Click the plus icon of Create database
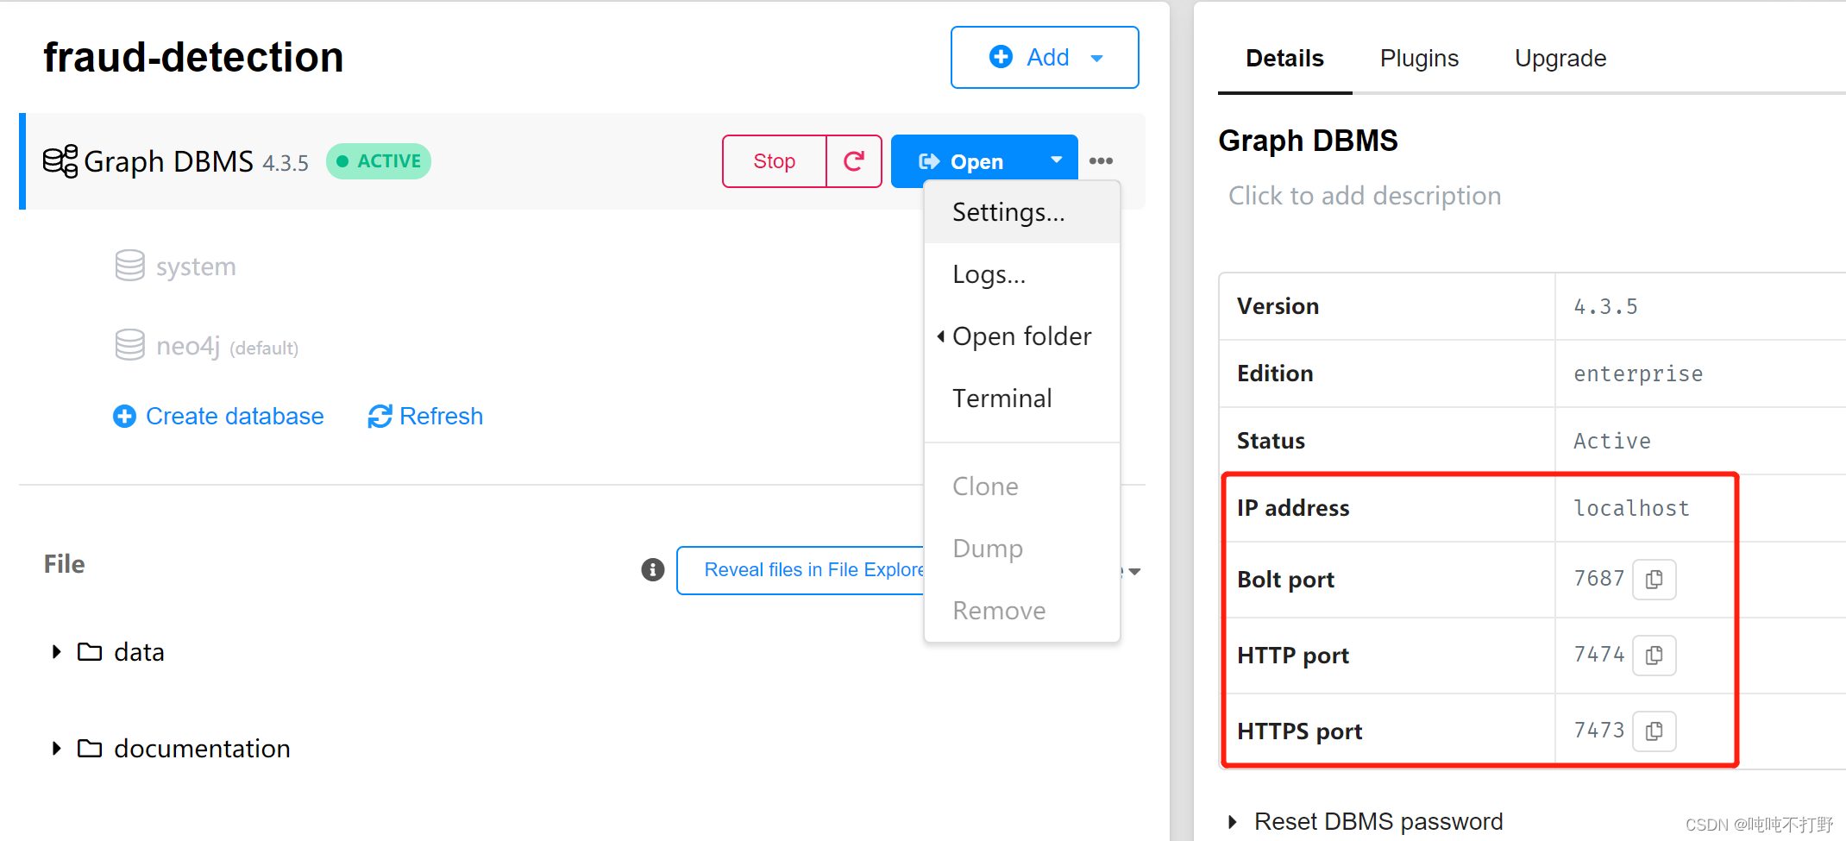Image resolution: width=1846 pixels, height=841 pixels. pyautogui.click(x=124, y=417)
